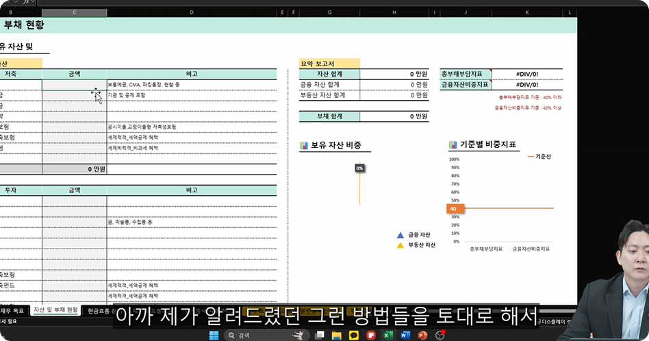Open Word from the Windows taskbar
This screenshot has width=649, height=341.
tap(404, 335)
